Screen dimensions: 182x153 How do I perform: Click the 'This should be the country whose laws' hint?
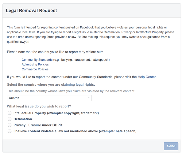click(71, 91)
